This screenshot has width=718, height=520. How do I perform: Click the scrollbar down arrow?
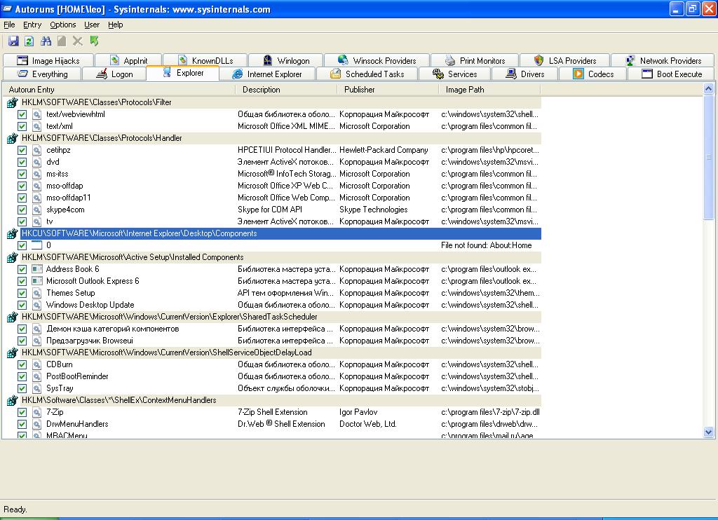coord(708,432)
